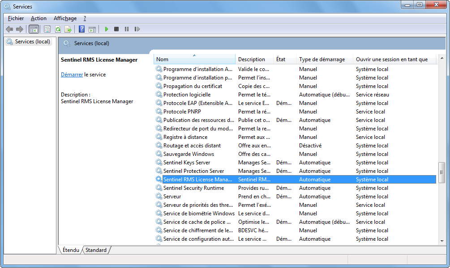Go forward with the toolbar Forward arrow

coord(20,29)
